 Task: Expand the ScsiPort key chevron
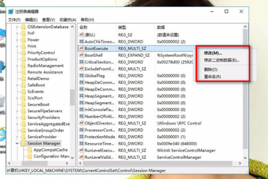(17, 98)
